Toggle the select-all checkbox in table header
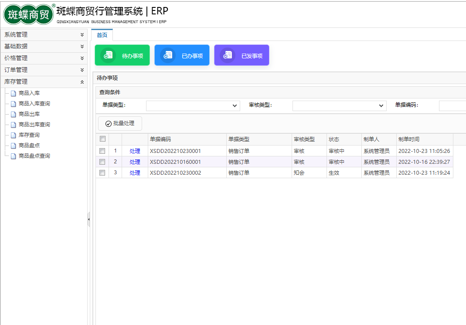 pos(102,139)
